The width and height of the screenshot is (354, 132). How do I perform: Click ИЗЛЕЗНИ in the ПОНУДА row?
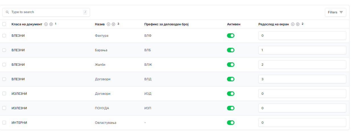pyautogui.click(x=19, y=108)
